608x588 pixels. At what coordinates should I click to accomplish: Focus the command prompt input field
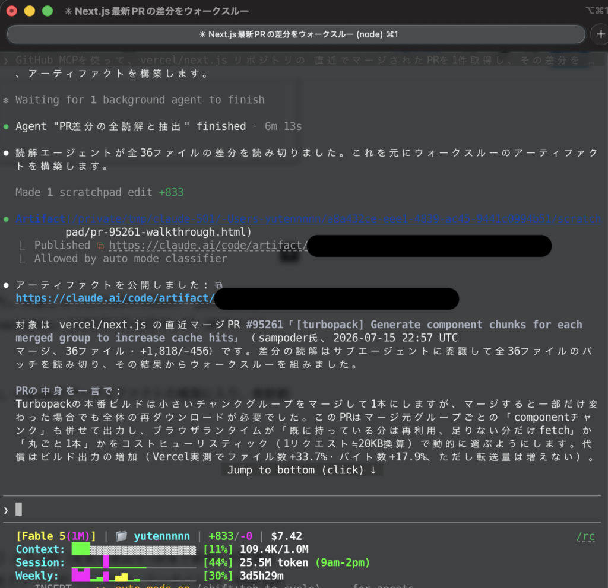coord(302,509)
